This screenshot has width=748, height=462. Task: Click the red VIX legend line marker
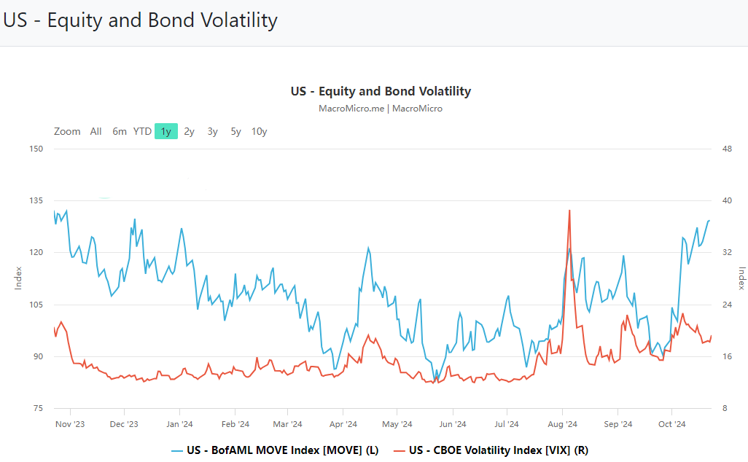click(400, 450)
